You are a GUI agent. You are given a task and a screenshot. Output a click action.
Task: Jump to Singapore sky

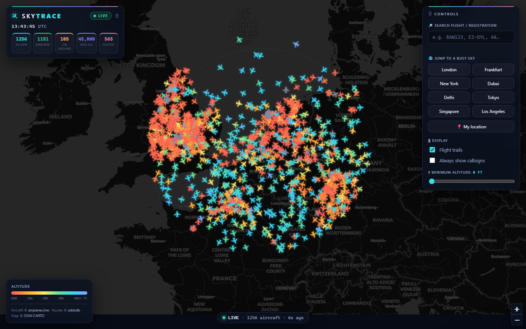449,111
